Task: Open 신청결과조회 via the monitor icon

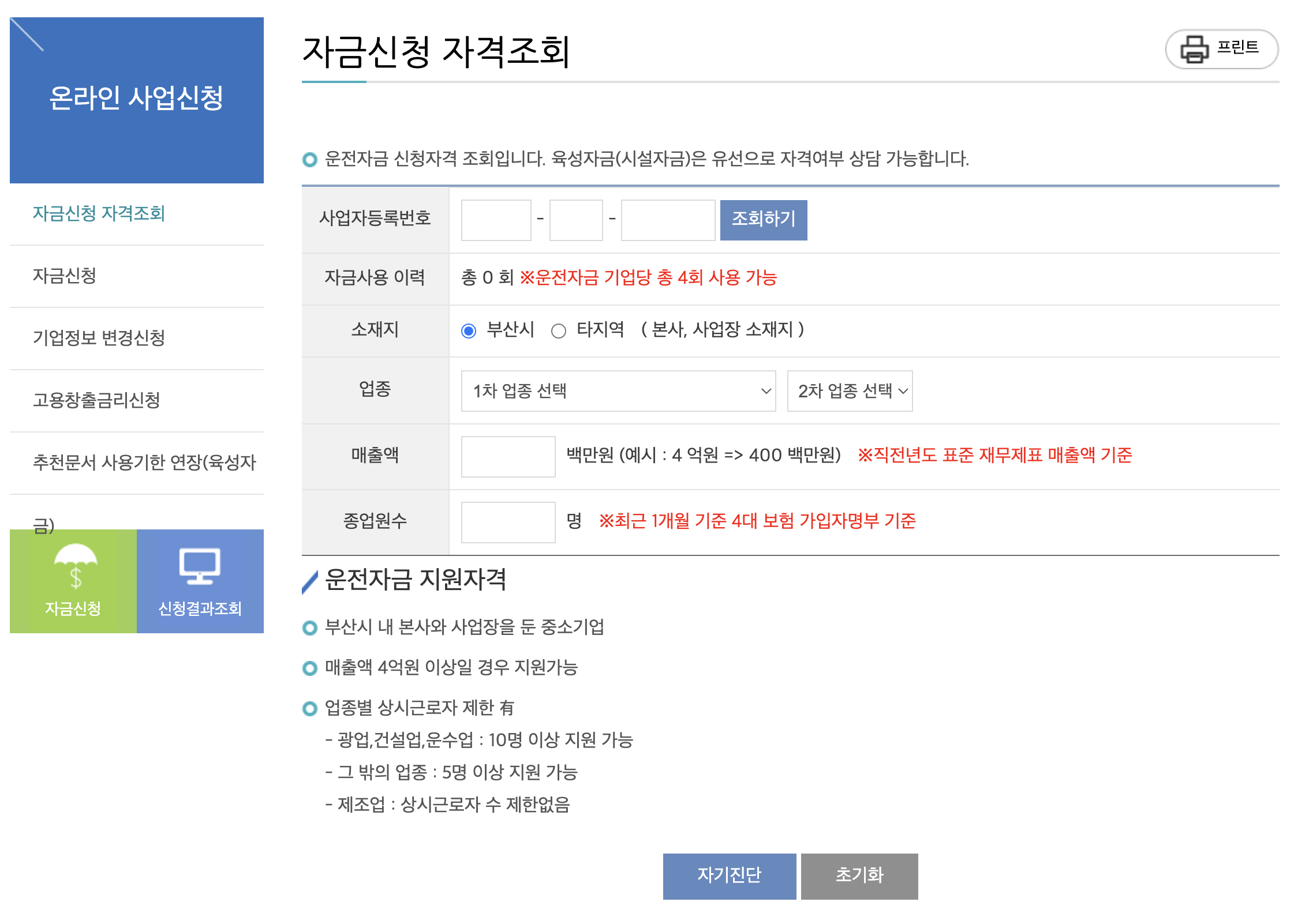Action: coord(200,582)
